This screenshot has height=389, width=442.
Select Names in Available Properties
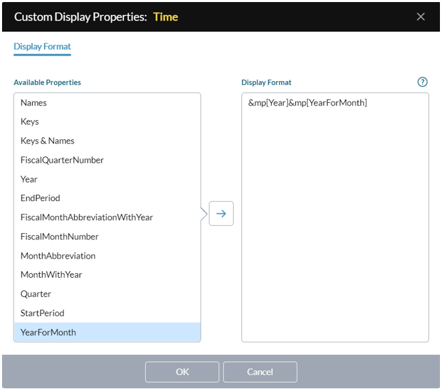[107, 103]
